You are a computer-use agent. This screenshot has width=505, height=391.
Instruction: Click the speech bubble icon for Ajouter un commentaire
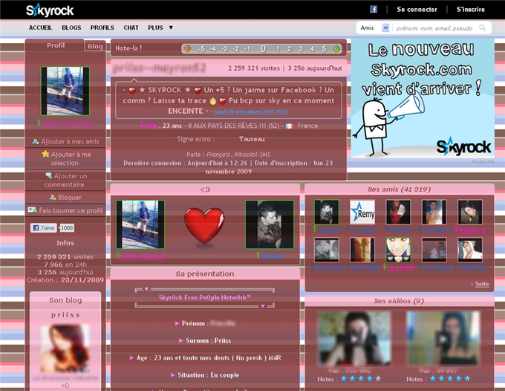click(x=48, y=175)
